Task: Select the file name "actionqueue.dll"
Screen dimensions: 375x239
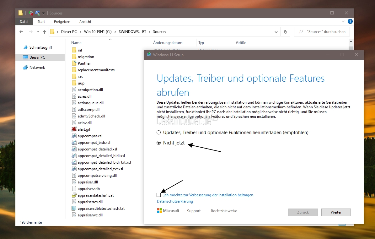Action: pyautogui.click(x=91, y=103)
